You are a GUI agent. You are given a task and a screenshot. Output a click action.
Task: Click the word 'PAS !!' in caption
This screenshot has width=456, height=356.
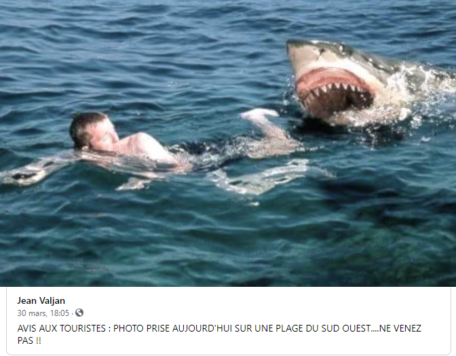click(29, 340)
